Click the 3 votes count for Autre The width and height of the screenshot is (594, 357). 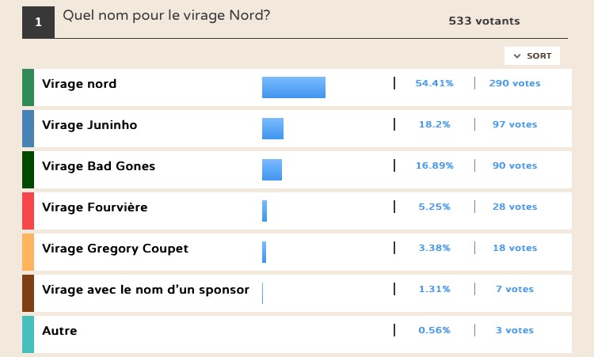[515, 330]
